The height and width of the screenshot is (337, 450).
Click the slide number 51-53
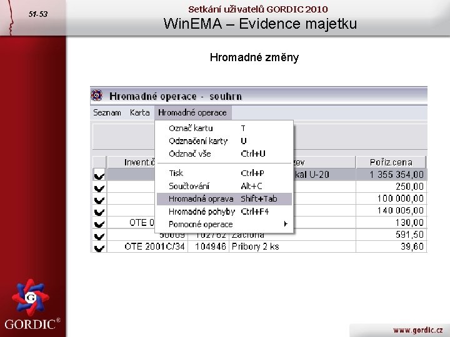click(38, 14)
